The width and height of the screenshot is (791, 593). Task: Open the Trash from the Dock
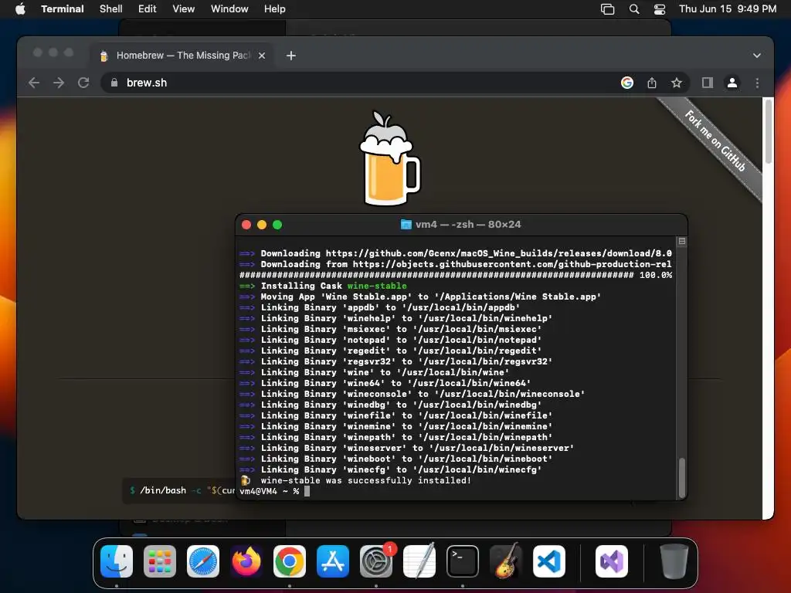674,561
